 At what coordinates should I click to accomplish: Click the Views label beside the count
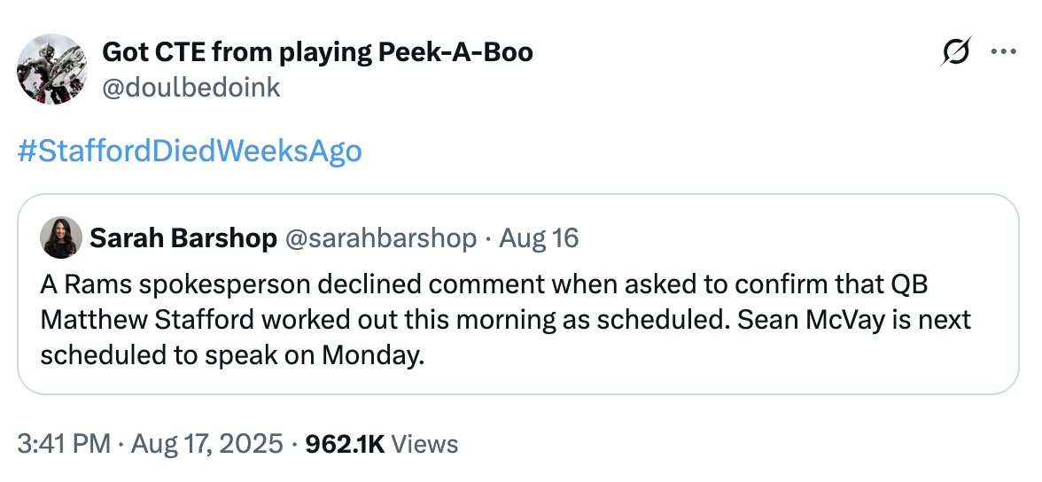[424, 443]
